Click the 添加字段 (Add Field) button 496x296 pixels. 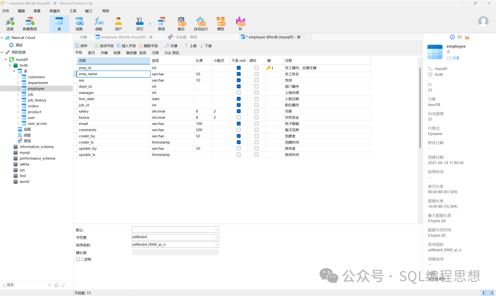pos(104,46)
